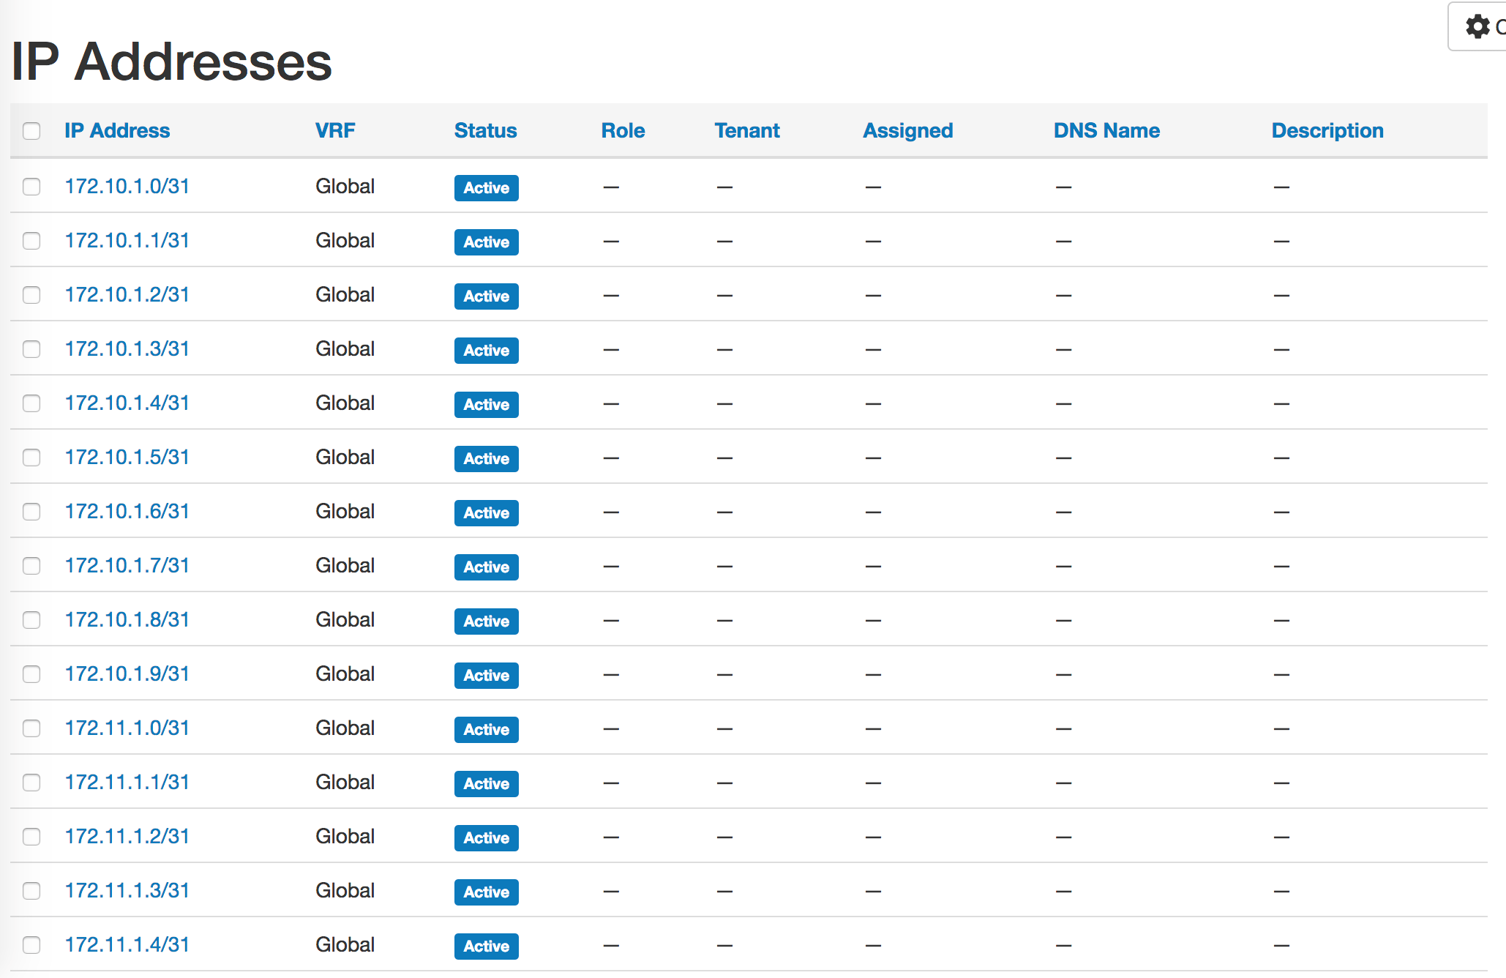Select the checkbox next to 172.11.1.1/31
Image resolution: width=1506 pixels, height=978 pixels.
click(x=31, y=783)
